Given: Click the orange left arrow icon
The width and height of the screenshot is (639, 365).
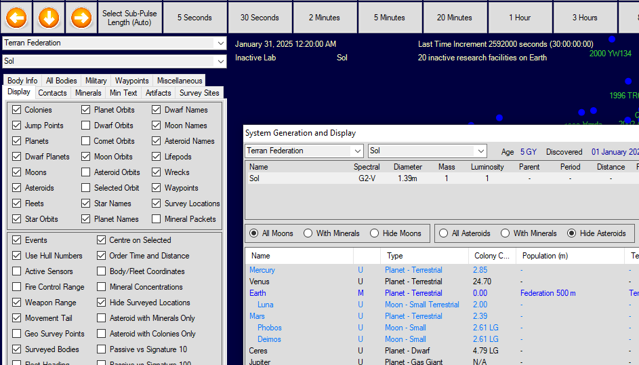Looking at the screenshot, I should point(16,18).
